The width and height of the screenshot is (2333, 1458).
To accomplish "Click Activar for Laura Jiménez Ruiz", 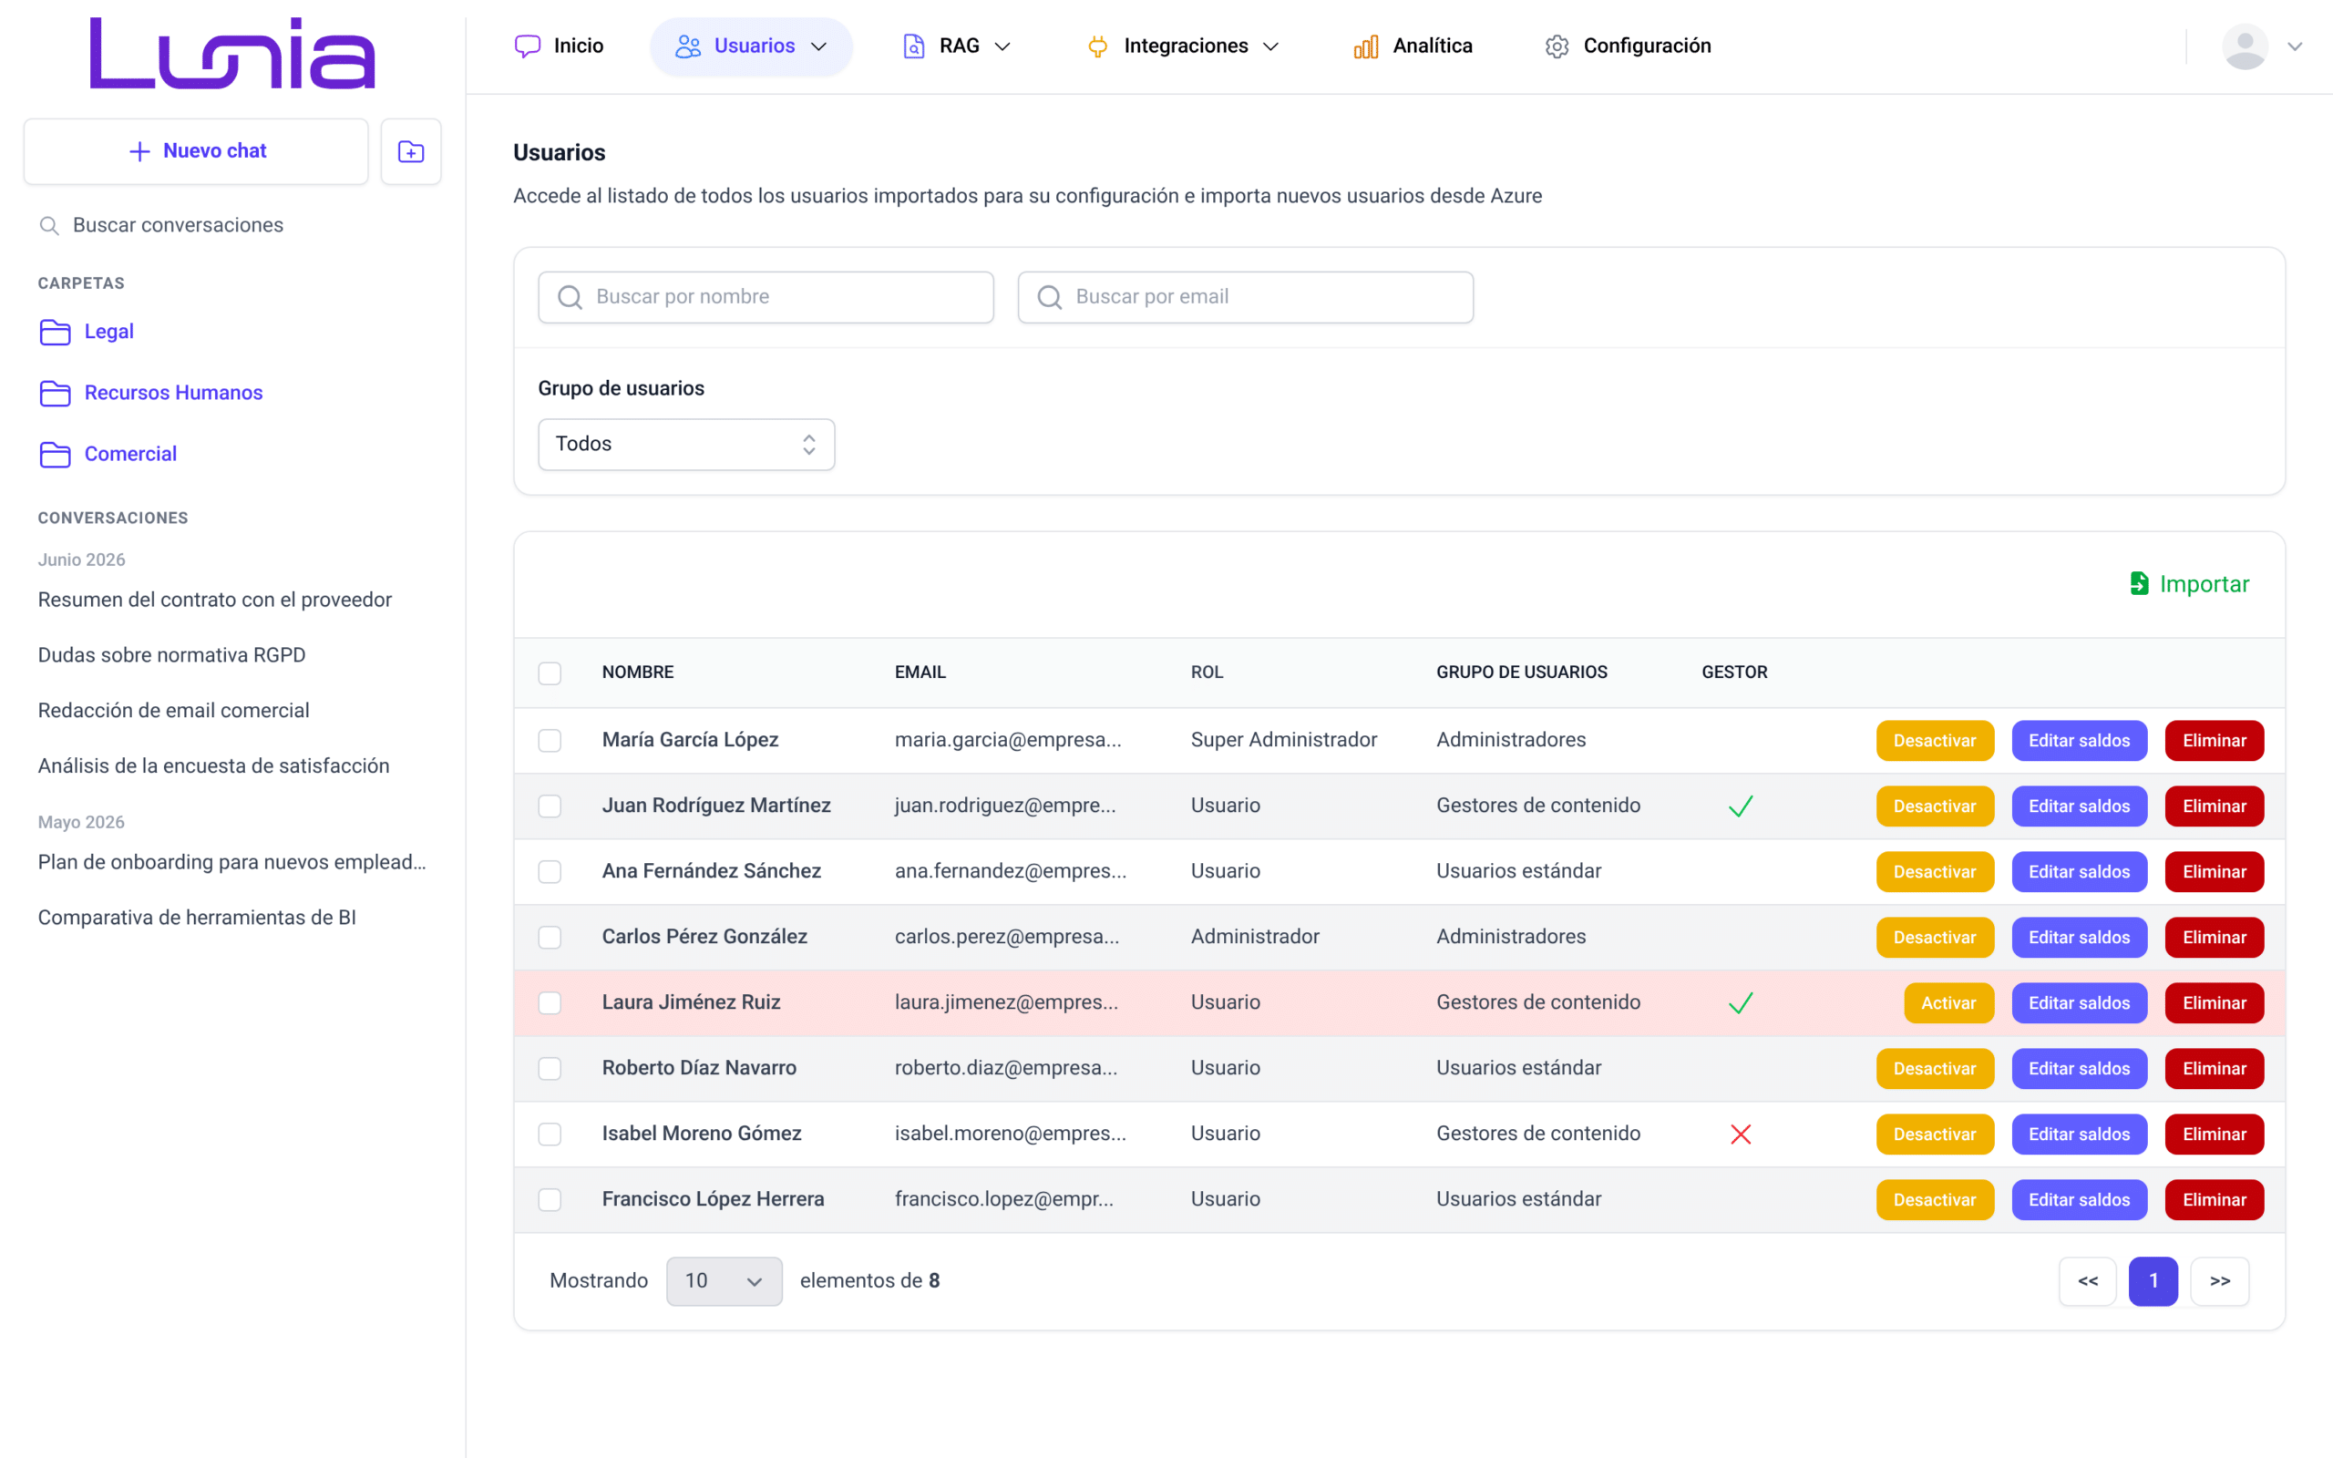I will point(1948,1003).
